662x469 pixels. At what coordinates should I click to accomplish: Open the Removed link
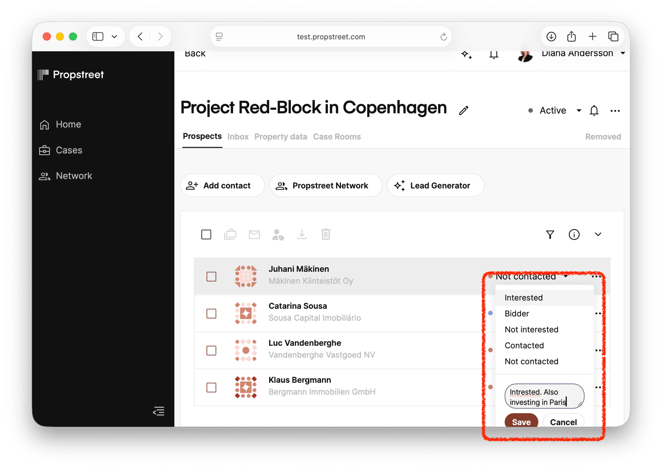[603, 137]
